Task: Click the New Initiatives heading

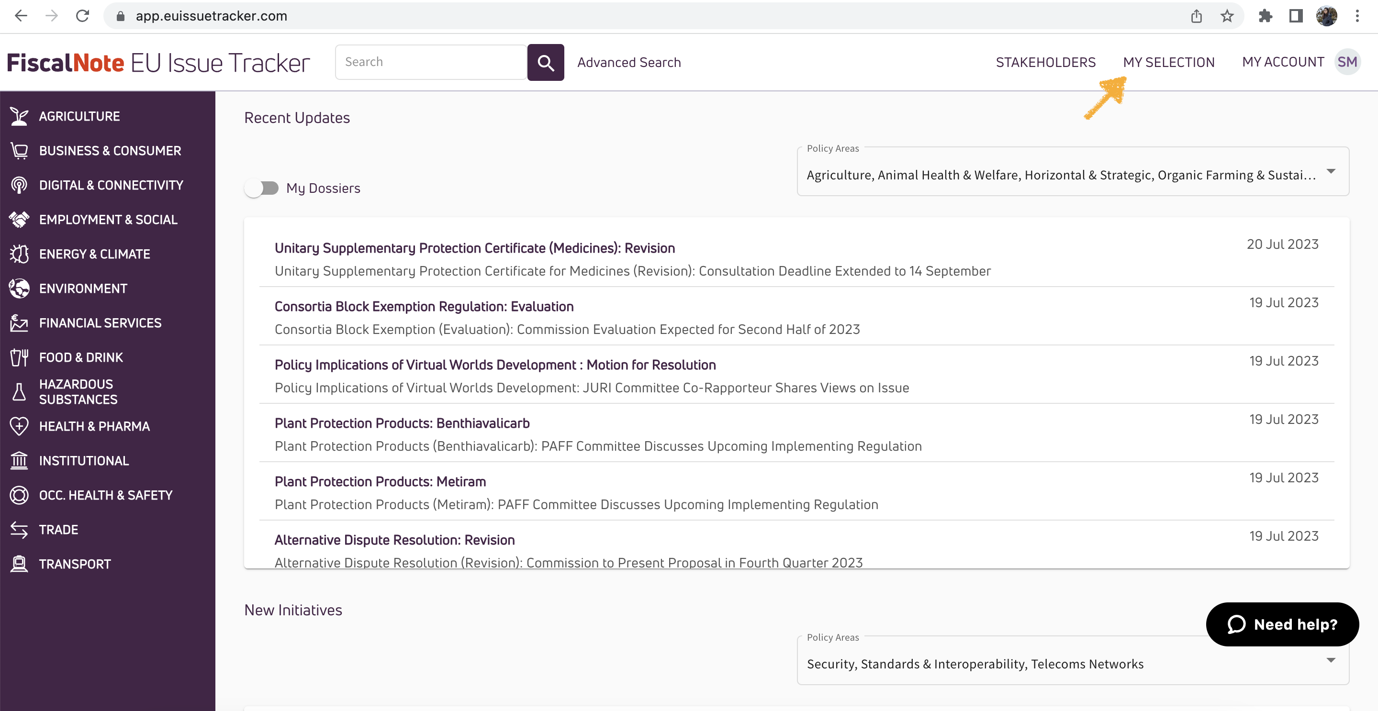Action: coord(293,610)
